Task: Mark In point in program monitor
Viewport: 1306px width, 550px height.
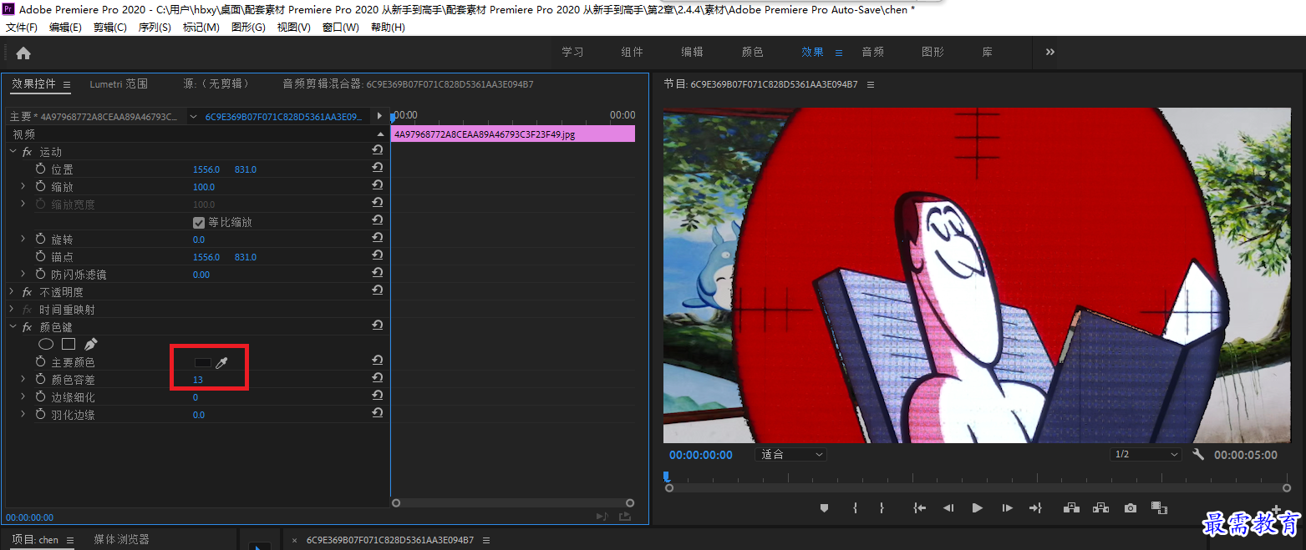Action: [855, 507]
